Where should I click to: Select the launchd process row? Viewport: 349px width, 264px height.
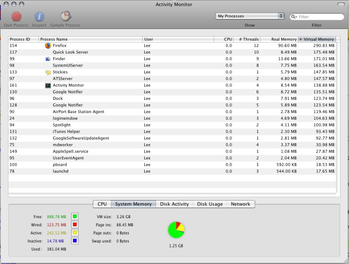(172, 171)
